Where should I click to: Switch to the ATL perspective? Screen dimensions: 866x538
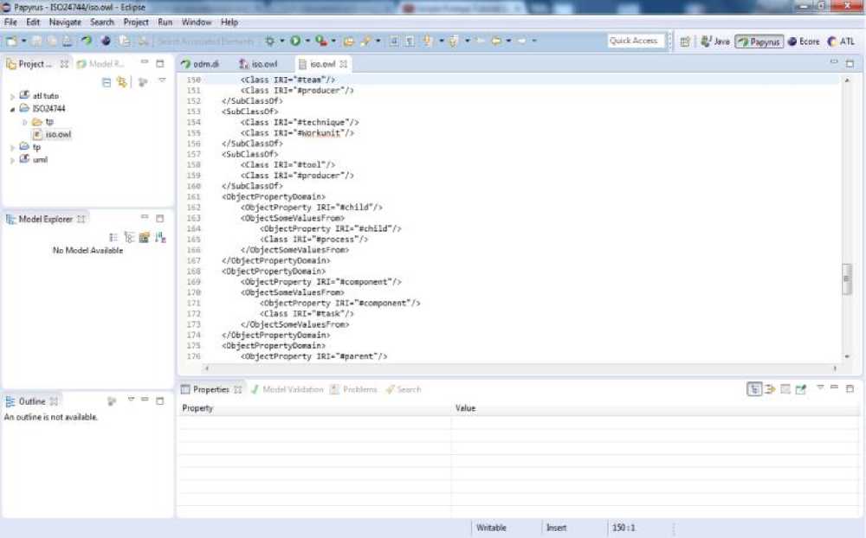(841, 41)
